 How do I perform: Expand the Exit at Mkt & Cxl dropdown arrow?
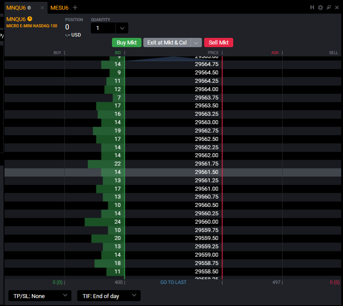coord(196,43)
